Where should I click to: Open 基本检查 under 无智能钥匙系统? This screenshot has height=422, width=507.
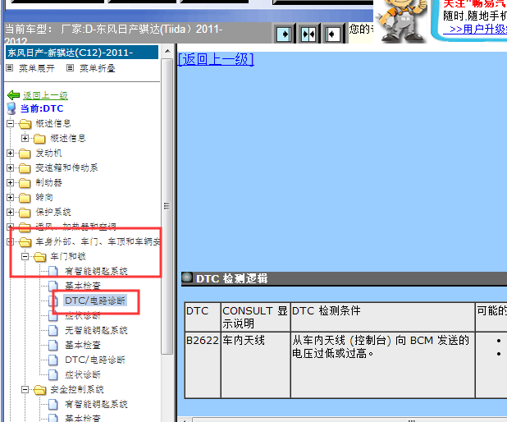pyautogui.click(x=83, y=346)
